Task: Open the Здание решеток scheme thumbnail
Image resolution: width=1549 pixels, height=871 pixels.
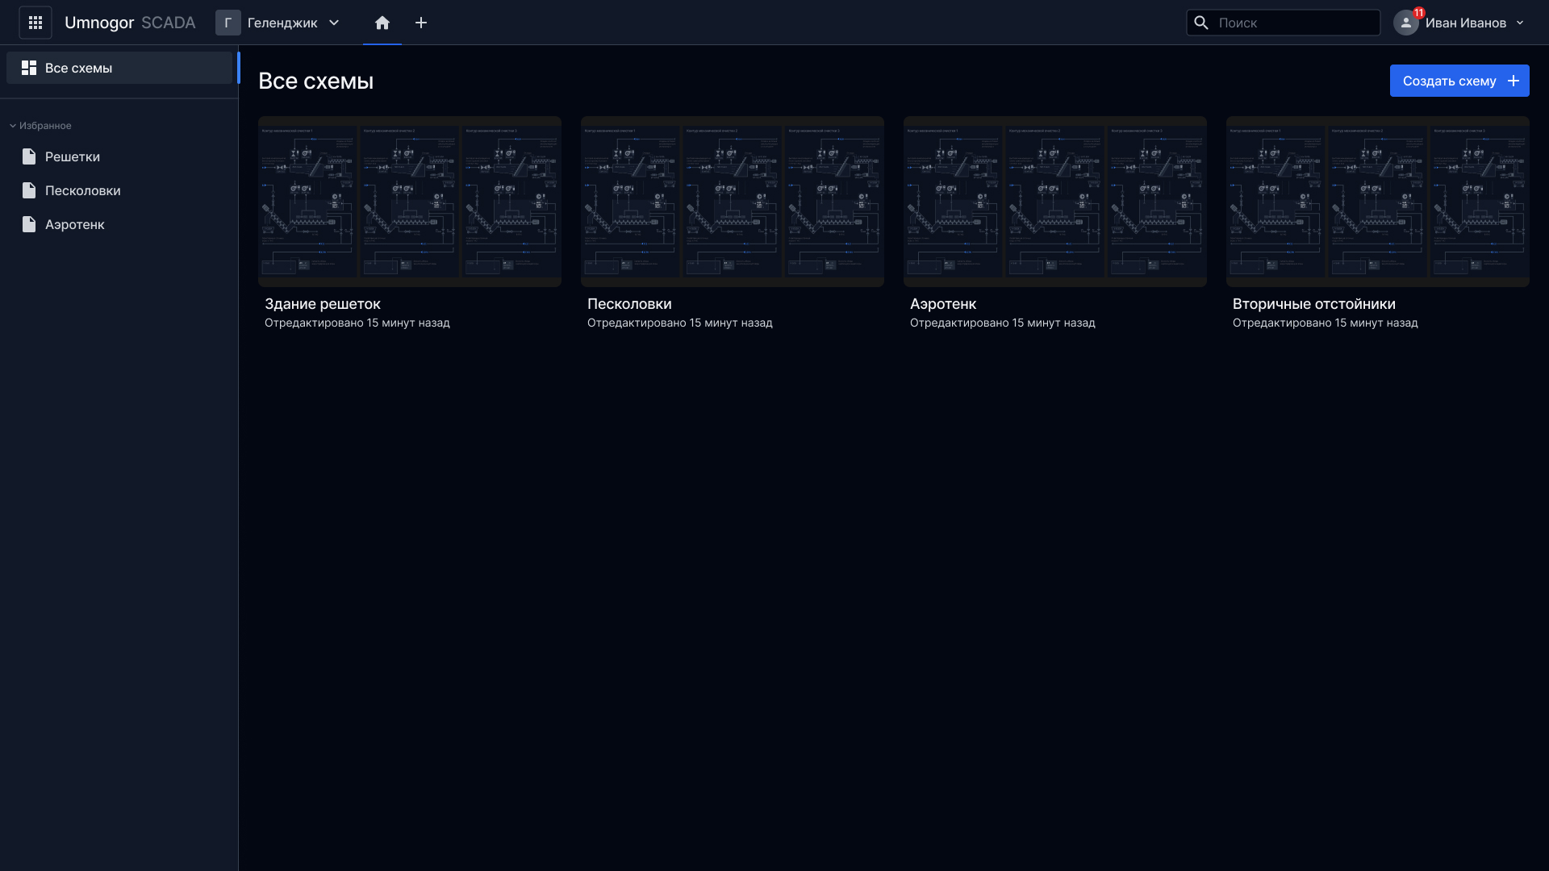Action: tap(410, 202)
